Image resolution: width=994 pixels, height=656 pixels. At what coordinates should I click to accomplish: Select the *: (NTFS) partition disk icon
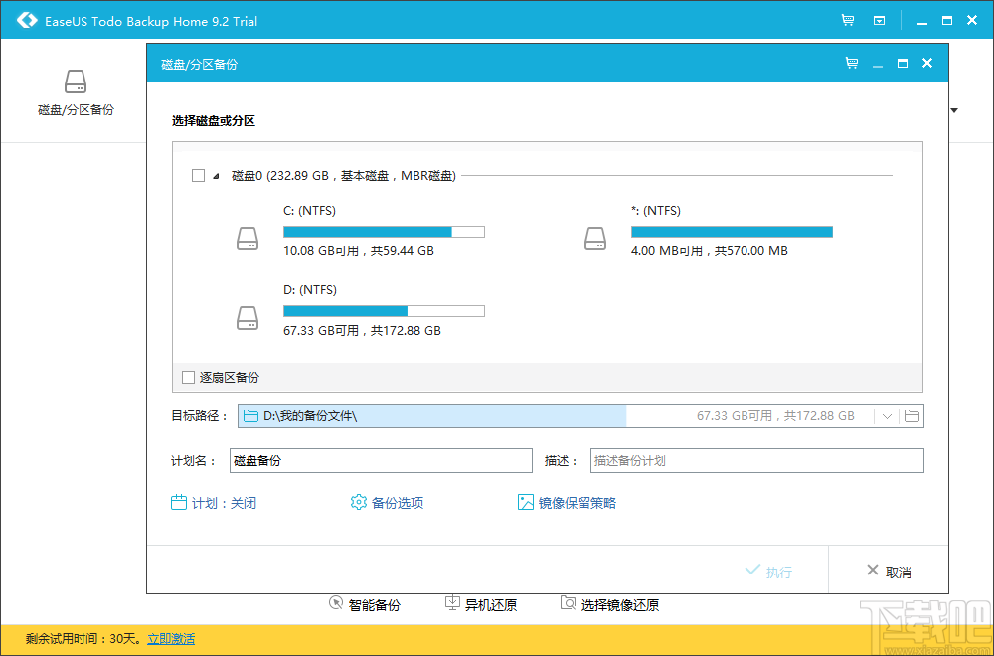pyautogui.click(x=595, y=239)
